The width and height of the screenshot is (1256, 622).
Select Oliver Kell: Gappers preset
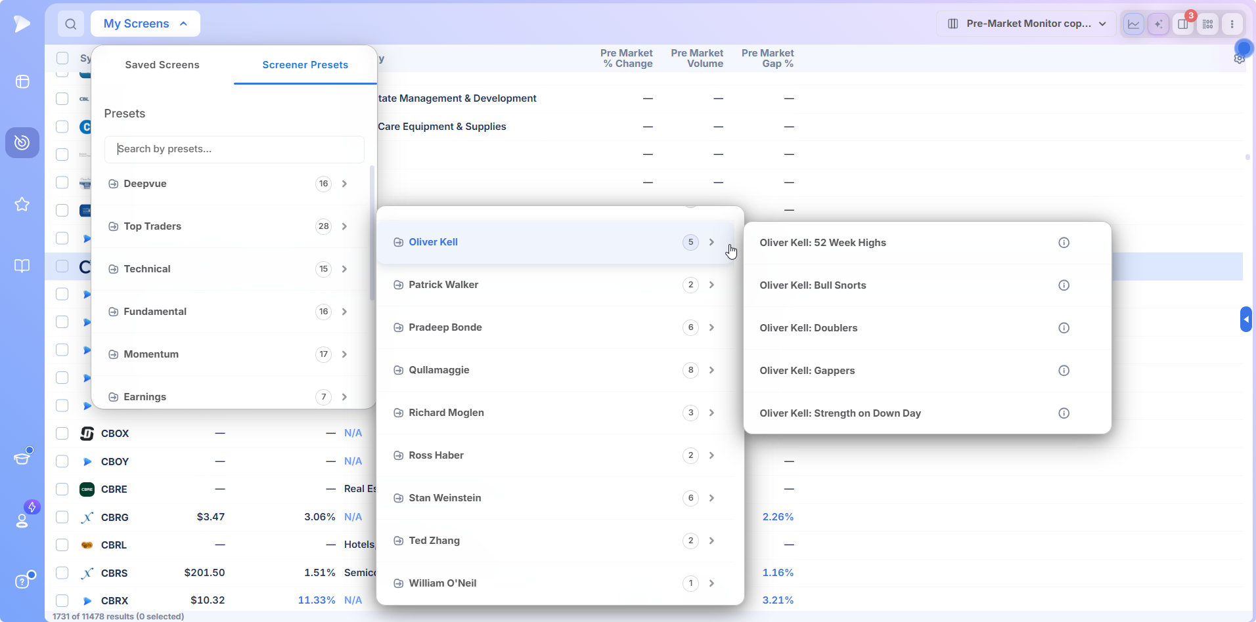click(x=807, y=371)
